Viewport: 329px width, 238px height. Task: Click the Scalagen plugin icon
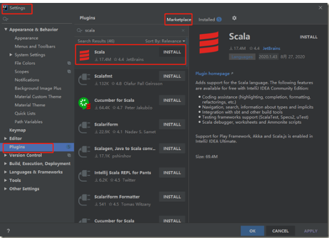click(84, 152)
